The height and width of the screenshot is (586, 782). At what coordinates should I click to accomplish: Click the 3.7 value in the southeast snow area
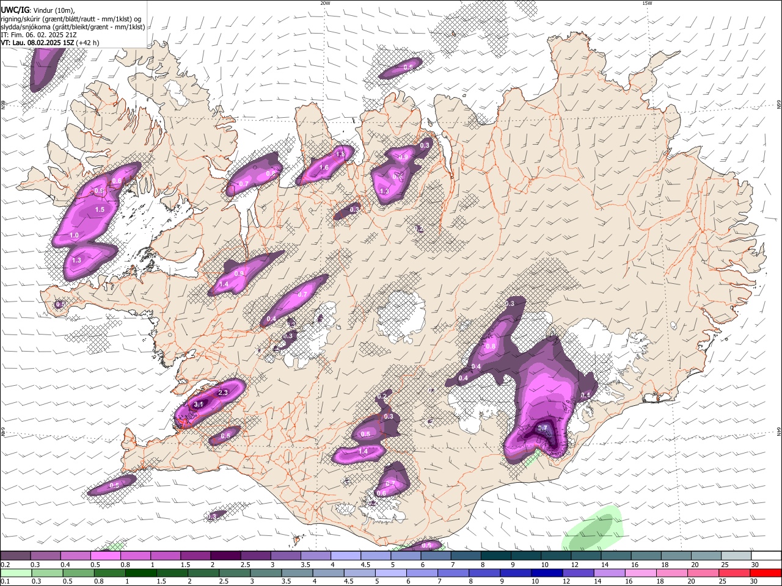542,429
